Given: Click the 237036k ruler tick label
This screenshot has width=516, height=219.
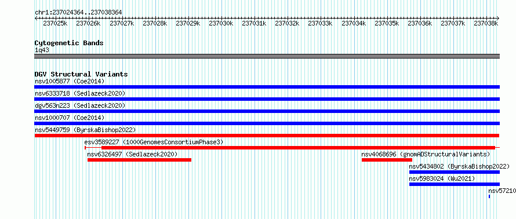Looking at the screenshot, I should point(420,24).
